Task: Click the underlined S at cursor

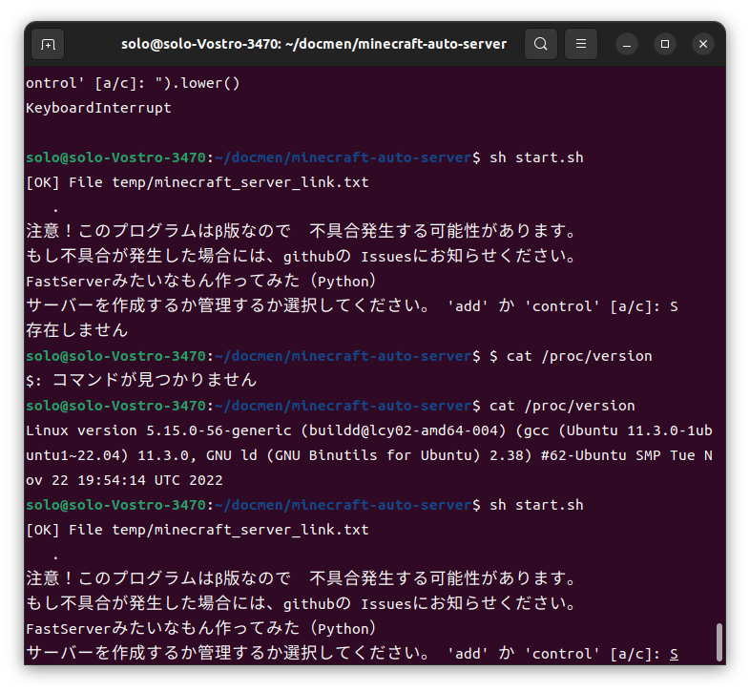Action: click(674, 654)
